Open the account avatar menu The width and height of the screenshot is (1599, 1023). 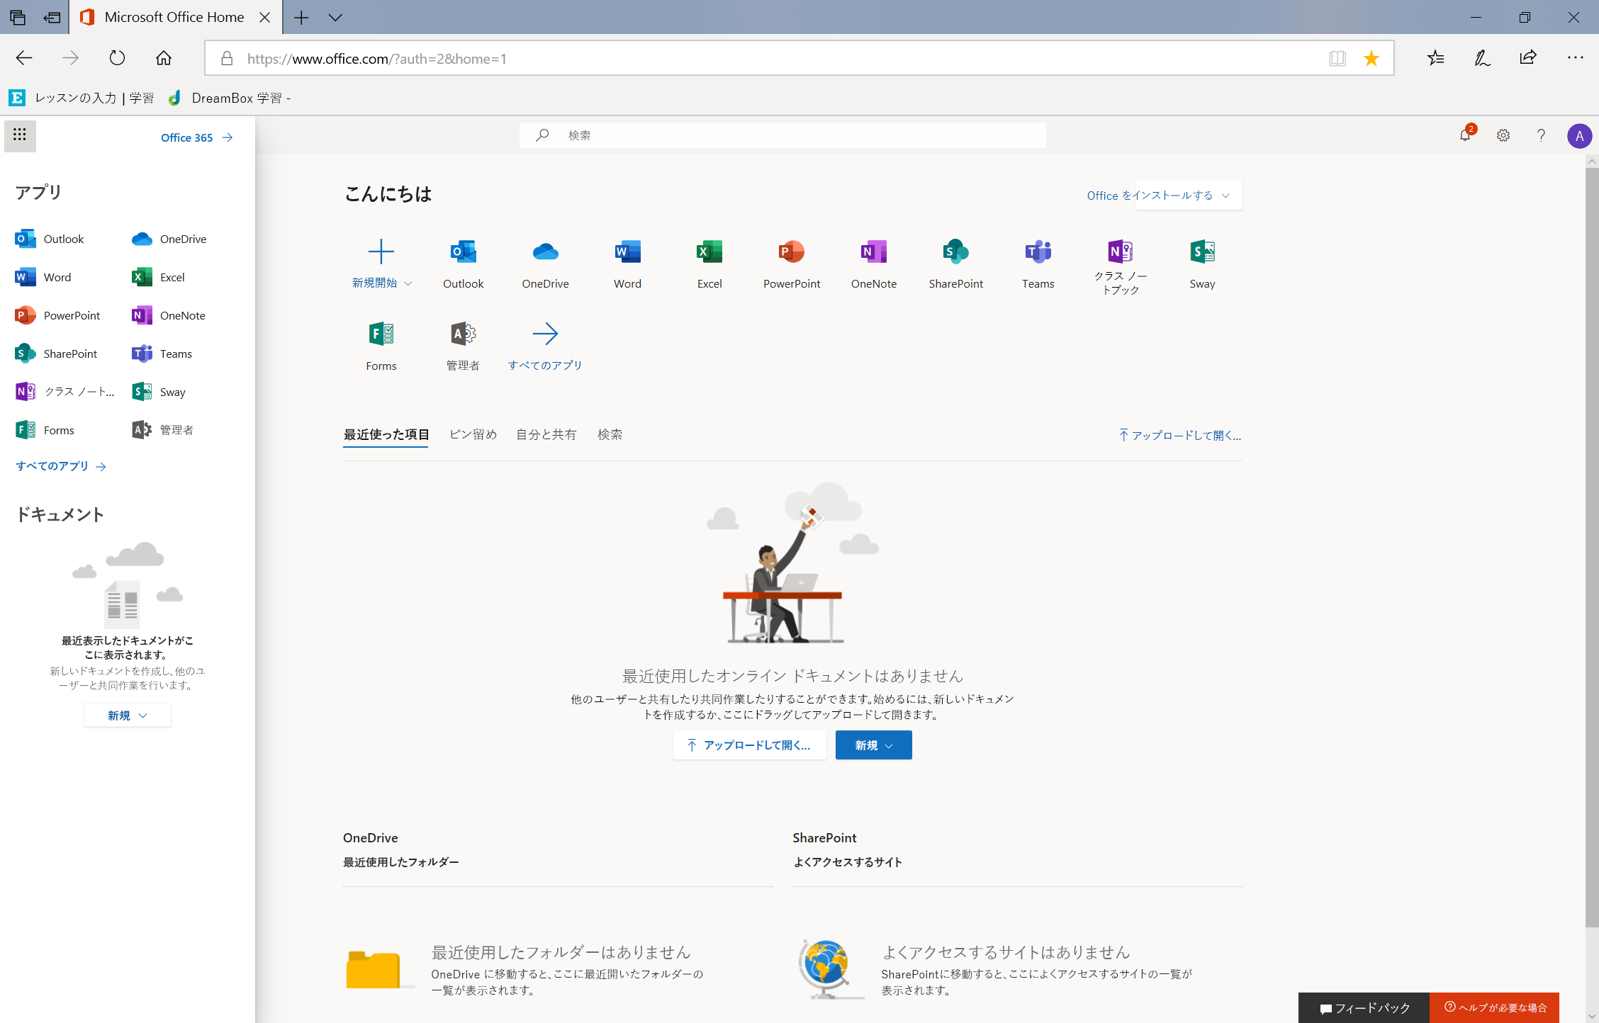pyautogui.click(x=1579, y=136)
